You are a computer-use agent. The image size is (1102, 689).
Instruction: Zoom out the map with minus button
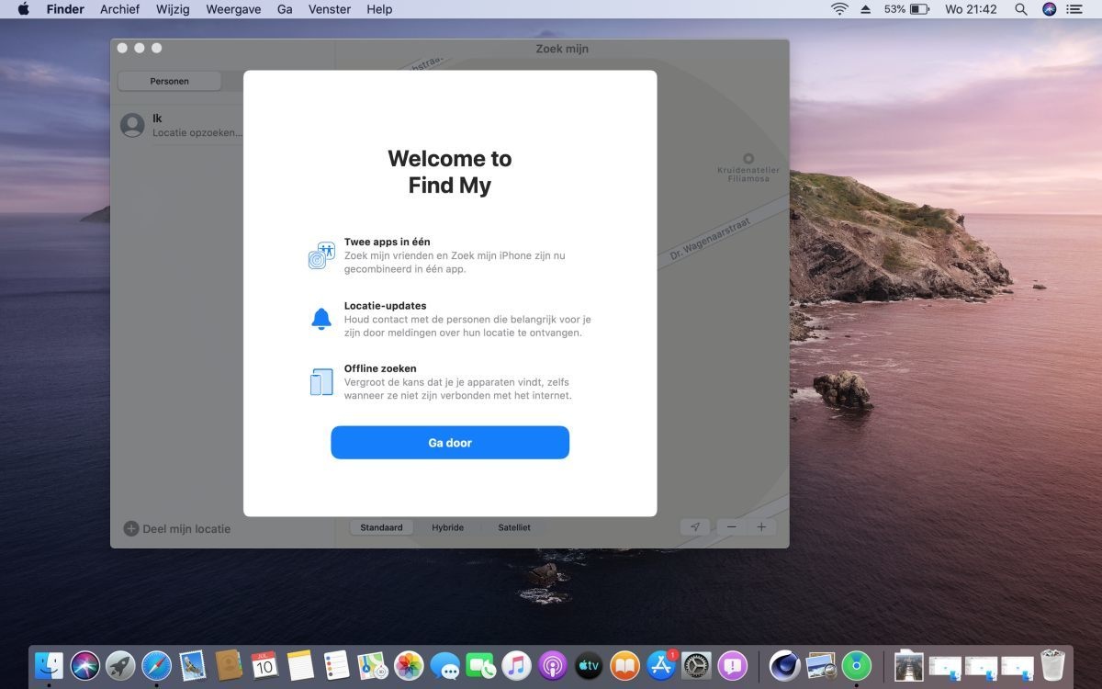click(x=732, y=527)
